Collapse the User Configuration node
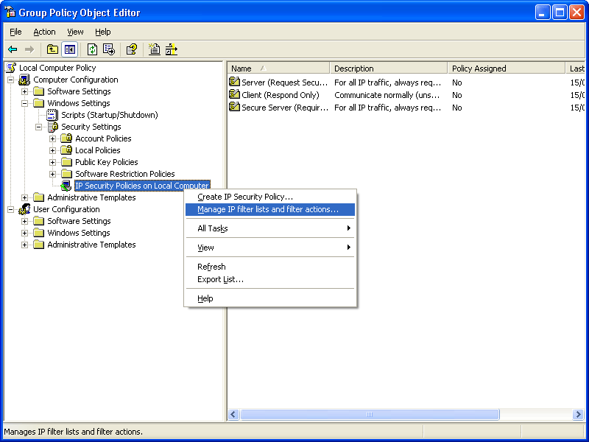The image size is (589, 442). 11,209
